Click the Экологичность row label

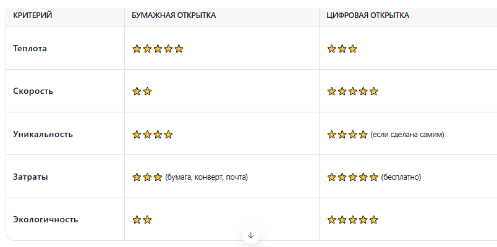pyautogui.click(x=45, y=219)
